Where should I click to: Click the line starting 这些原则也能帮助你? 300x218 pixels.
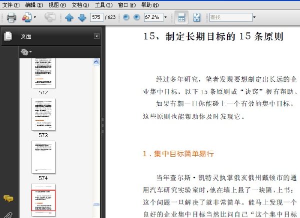193,116
